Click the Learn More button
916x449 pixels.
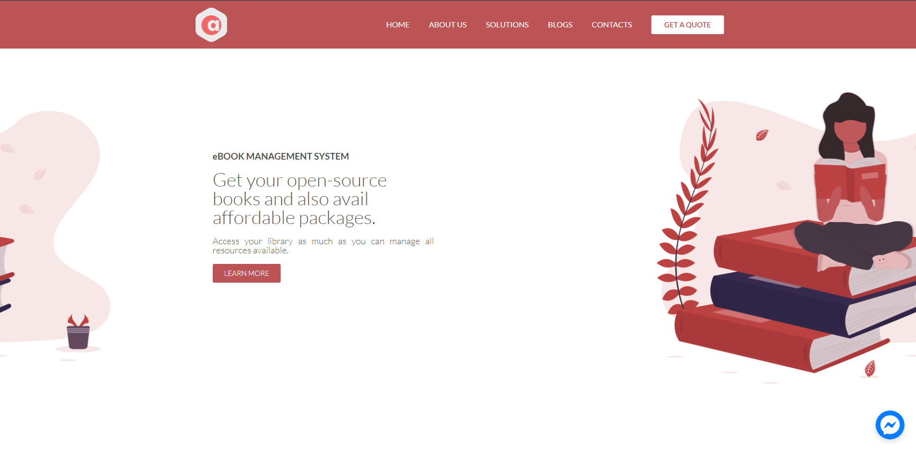click(246, 273)
